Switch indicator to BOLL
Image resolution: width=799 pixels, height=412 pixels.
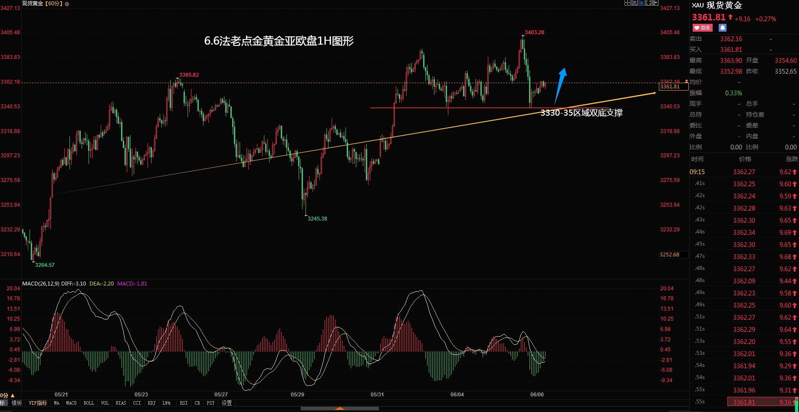click(x=89, y=403)
